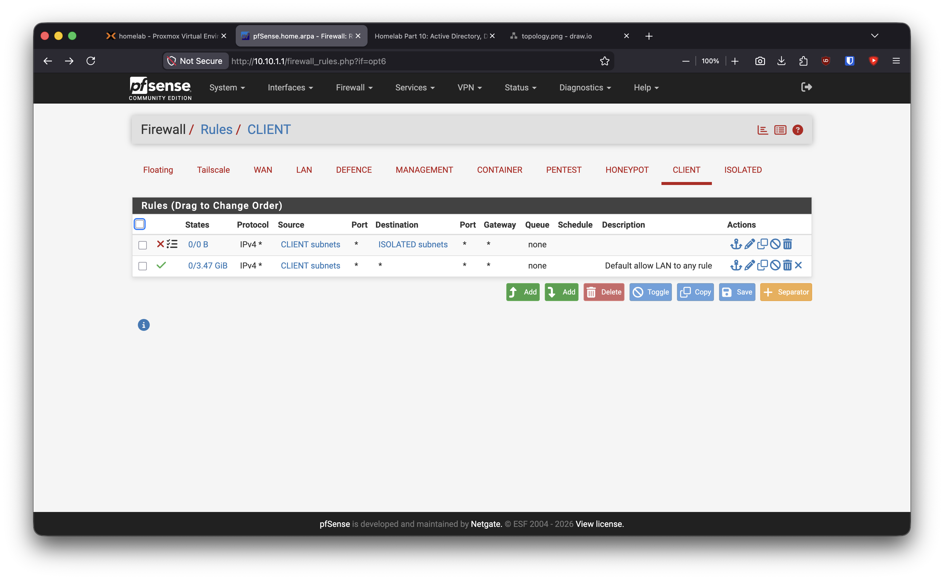Take a screenshot with browser camera icon
The image size is (944, 580).
760,61
